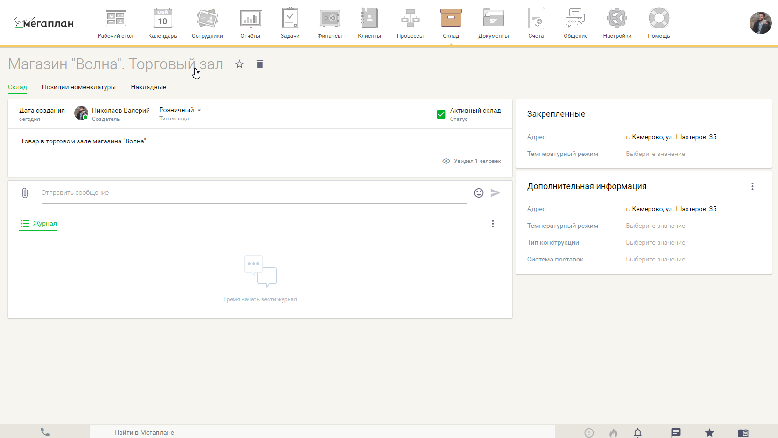Click warehouse description text Товар в торговом зале
Screen dimensions: 778x438
tap(83, 141)
